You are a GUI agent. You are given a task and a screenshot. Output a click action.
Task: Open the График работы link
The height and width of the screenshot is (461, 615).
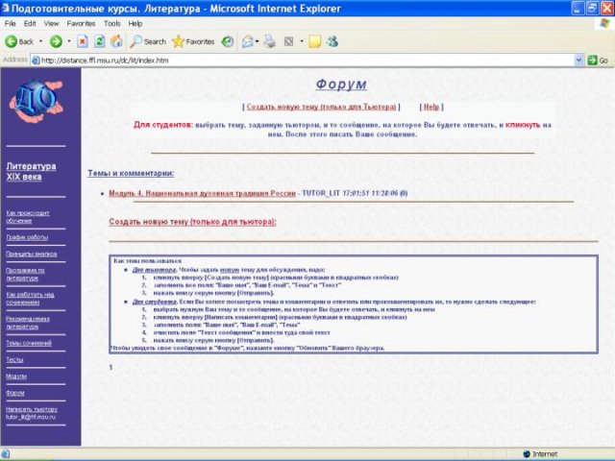tap(27, 237)
